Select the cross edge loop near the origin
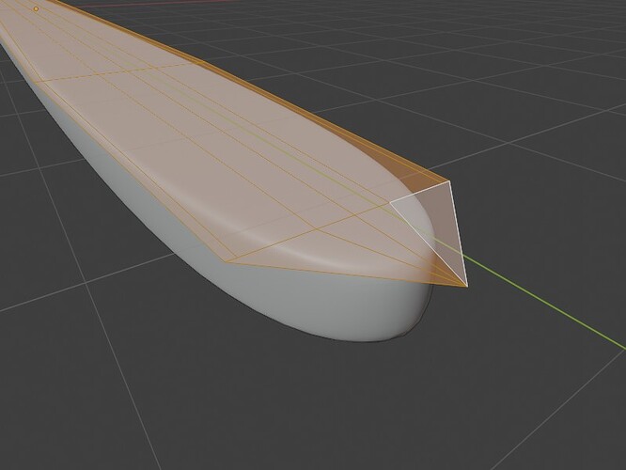The height and width of the screenshot is (470, 626). pyautogui.click(x=119, y=72)
